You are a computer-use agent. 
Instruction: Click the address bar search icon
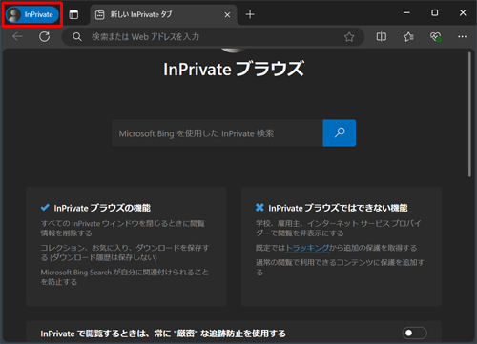point(77,37)
